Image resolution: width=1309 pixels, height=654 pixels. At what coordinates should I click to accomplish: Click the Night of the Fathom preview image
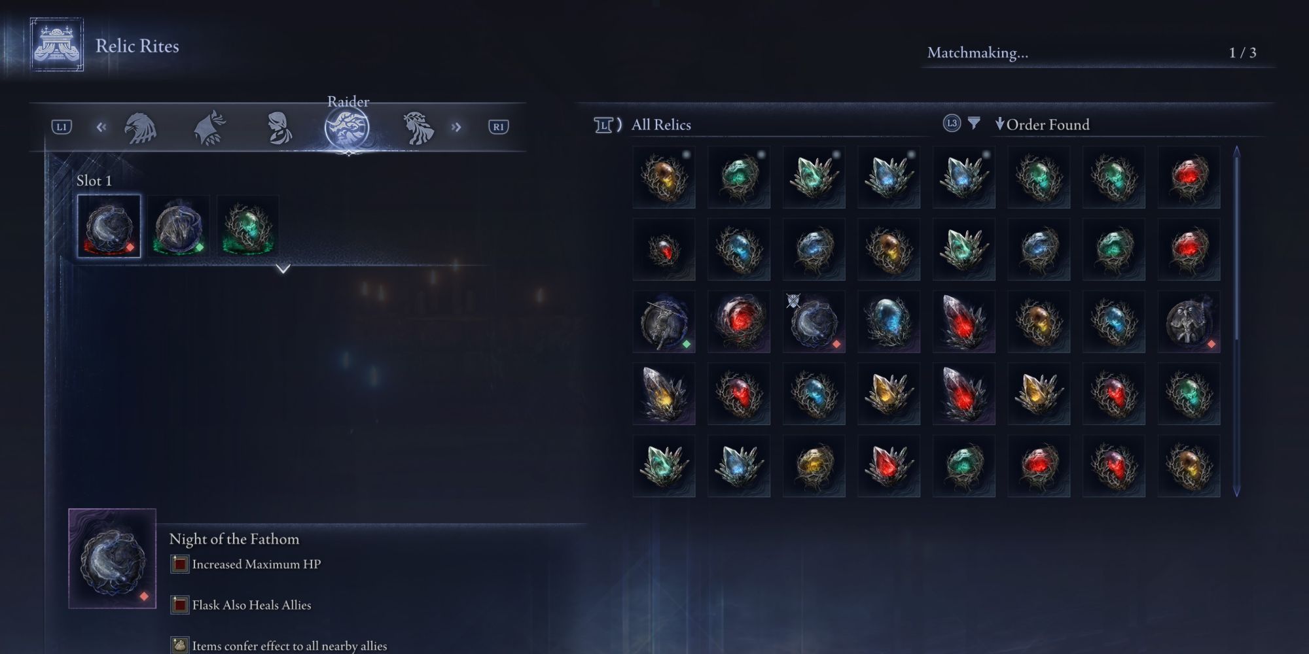(113, 559)
